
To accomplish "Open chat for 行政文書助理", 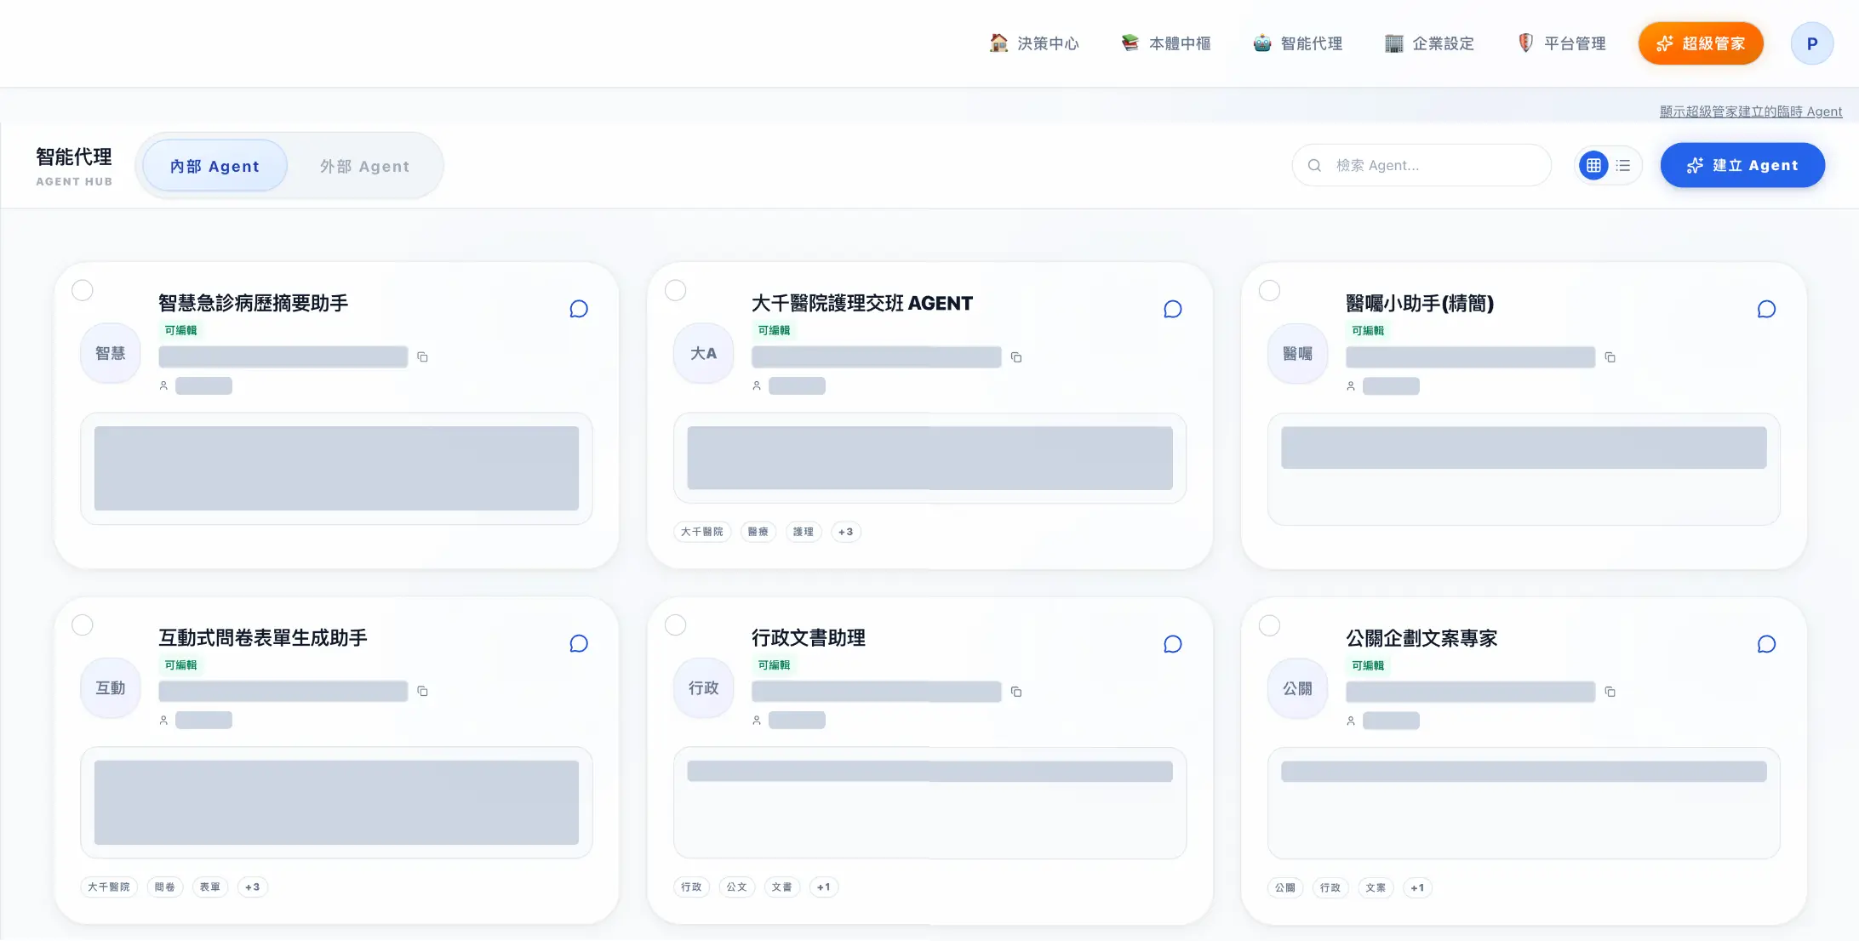I will [x=1172, y=644].
